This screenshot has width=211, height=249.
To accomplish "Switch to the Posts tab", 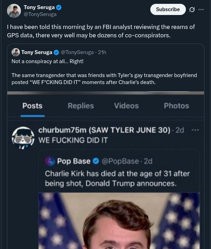I will point(32,106).
